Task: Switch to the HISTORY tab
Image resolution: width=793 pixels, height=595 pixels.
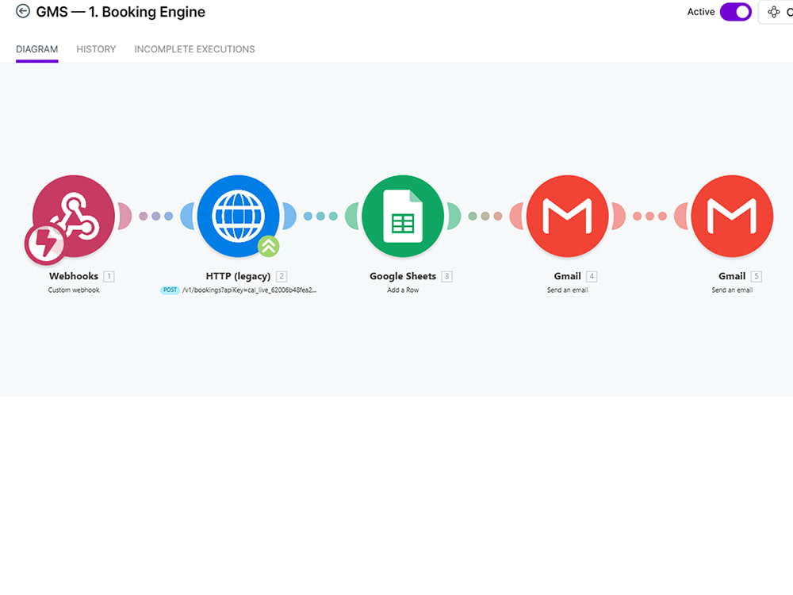Action: tap(96, 49)
